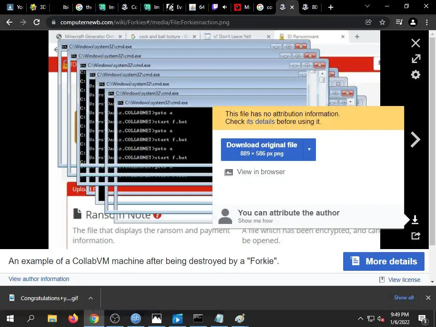Reload the page
The width and height of the screenshot is (436, 327).
(x=37, y=22)
